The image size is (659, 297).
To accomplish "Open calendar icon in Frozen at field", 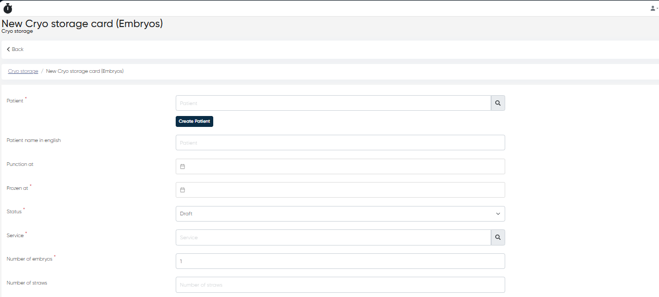I will coord(182,190).
